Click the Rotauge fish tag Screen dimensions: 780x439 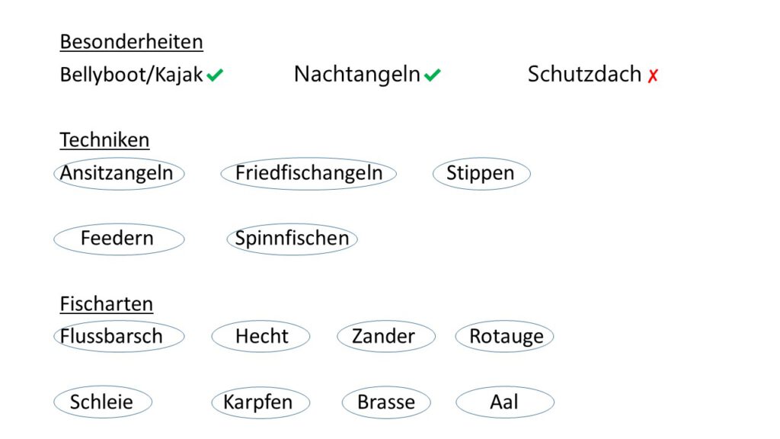pos(505,336)
